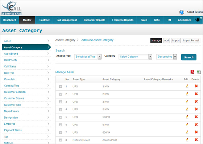
Task: Export list with red PDF icon
Action: (x=192, y=72)
